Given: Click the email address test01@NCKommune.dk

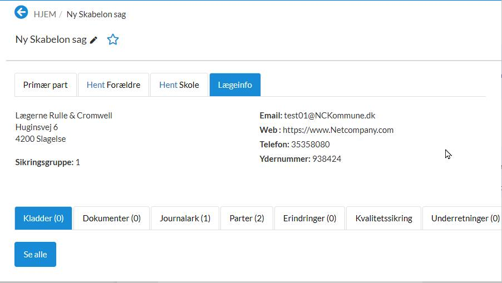Looking at the screenshot, I should coord(329,116).
